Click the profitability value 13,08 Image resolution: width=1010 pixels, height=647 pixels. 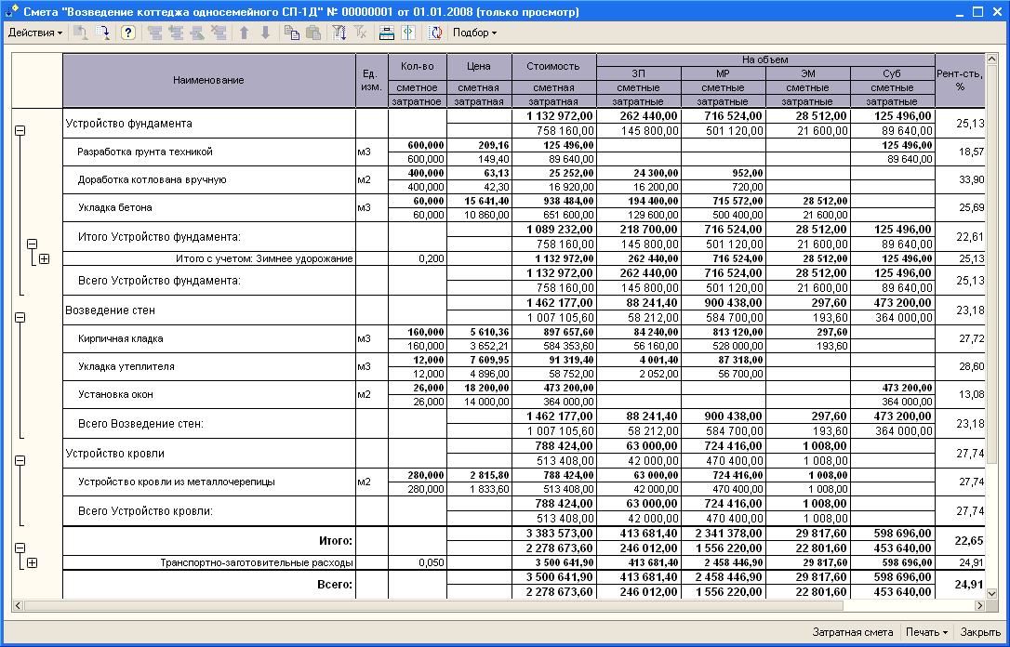[x=961, y=395]
